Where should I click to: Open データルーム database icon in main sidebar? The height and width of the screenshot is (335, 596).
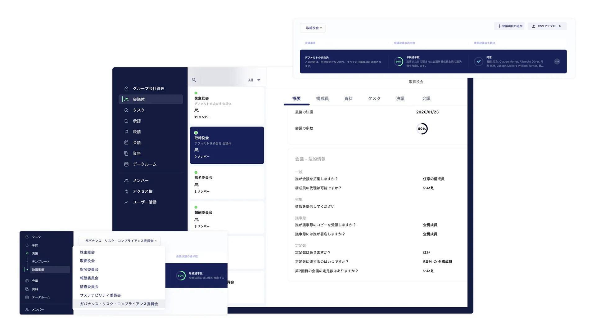coord(126,164)
